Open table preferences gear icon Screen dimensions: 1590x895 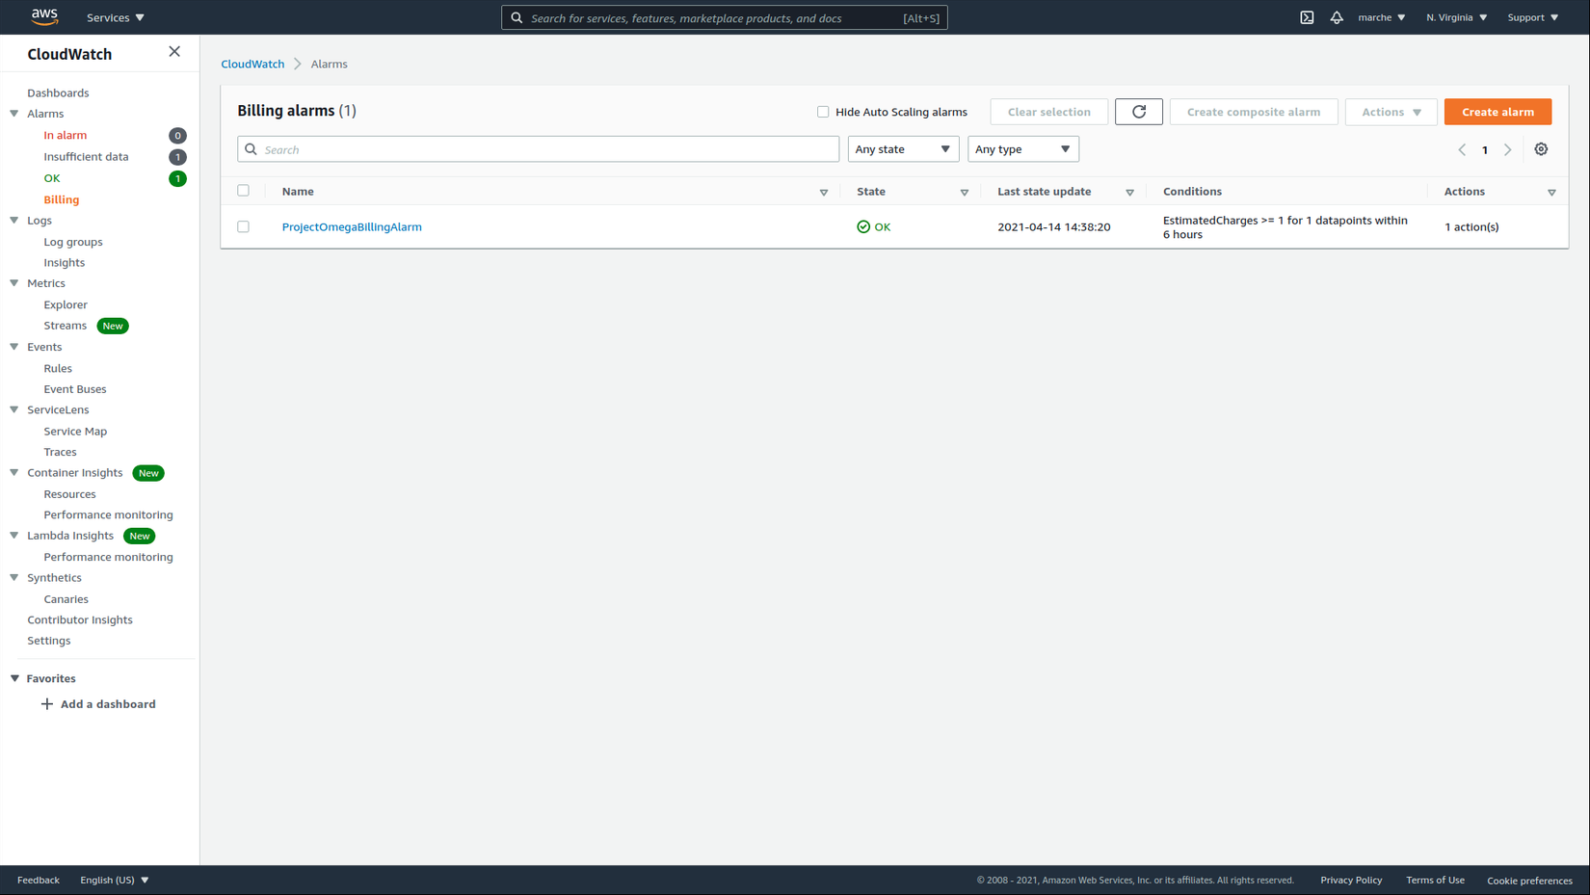[x=1541, y=149]
